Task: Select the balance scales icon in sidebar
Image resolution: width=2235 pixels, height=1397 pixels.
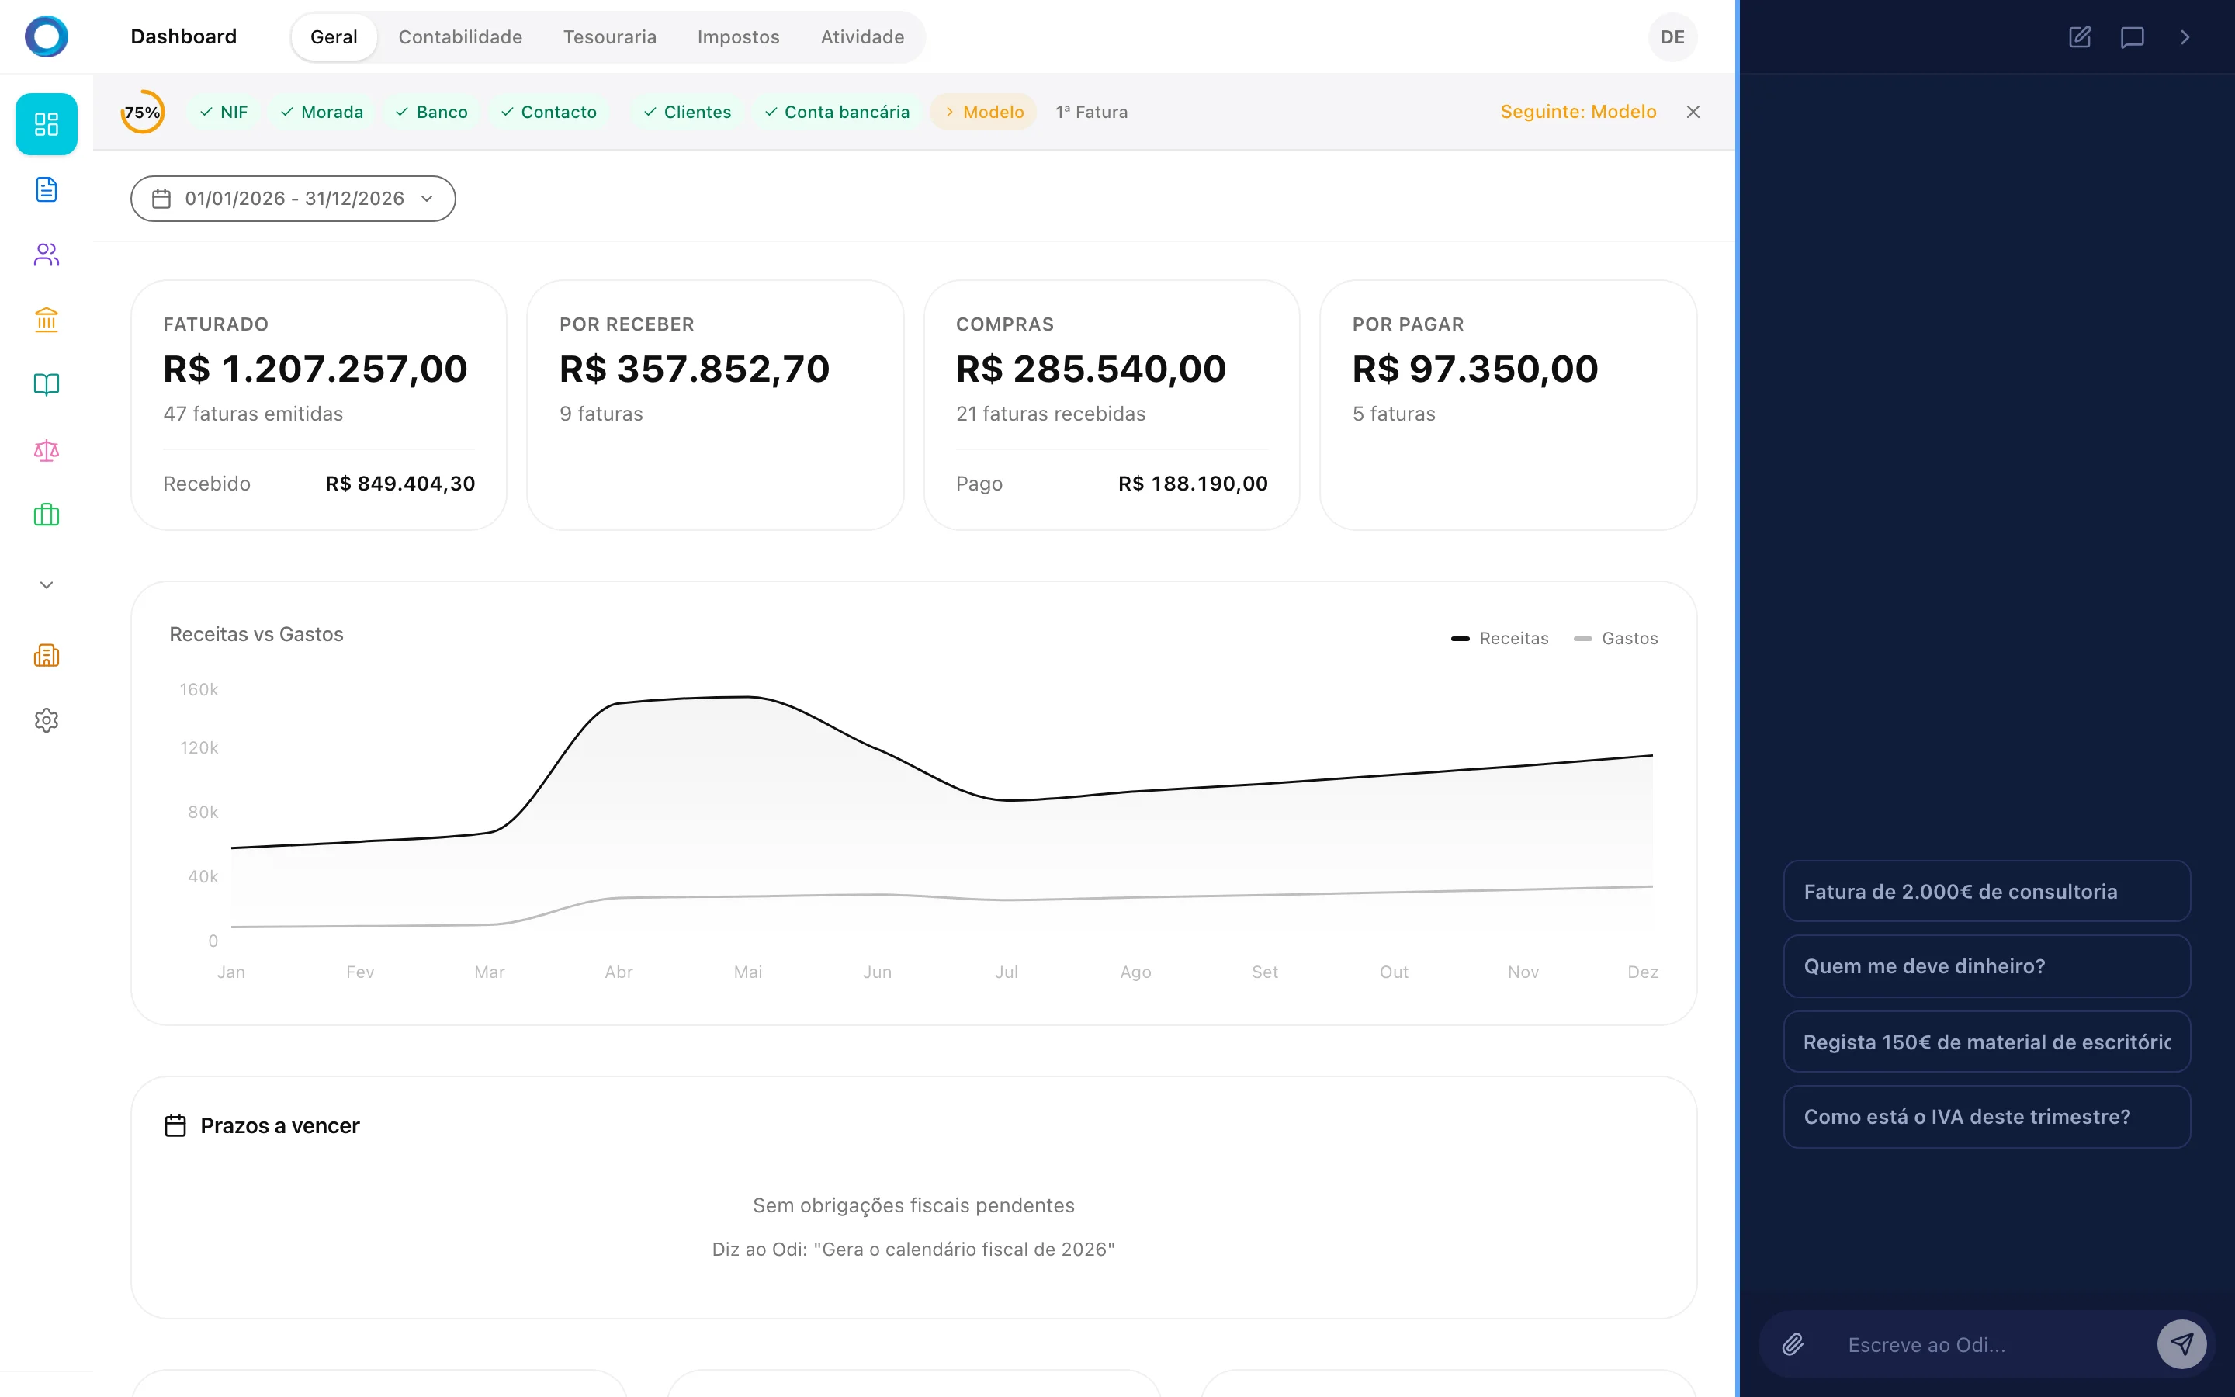Action: coord(45,451)
